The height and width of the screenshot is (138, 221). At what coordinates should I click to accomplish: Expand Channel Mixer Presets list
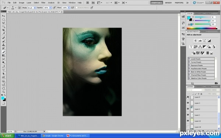click(189, 75)
